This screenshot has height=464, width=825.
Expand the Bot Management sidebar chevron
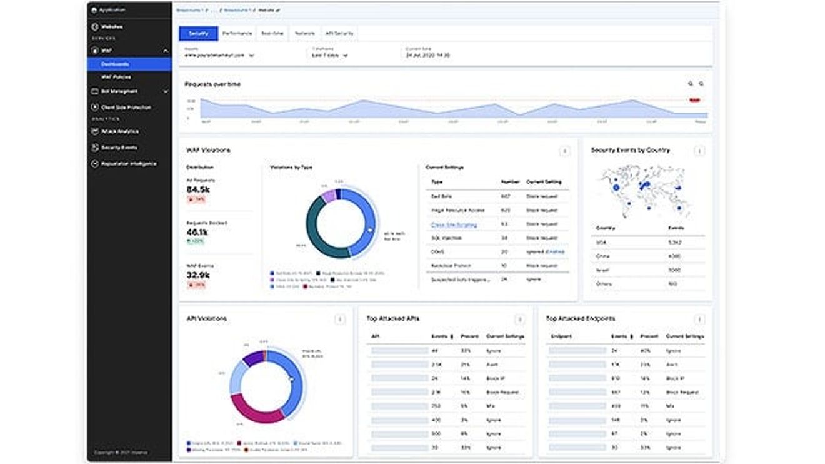166,91
